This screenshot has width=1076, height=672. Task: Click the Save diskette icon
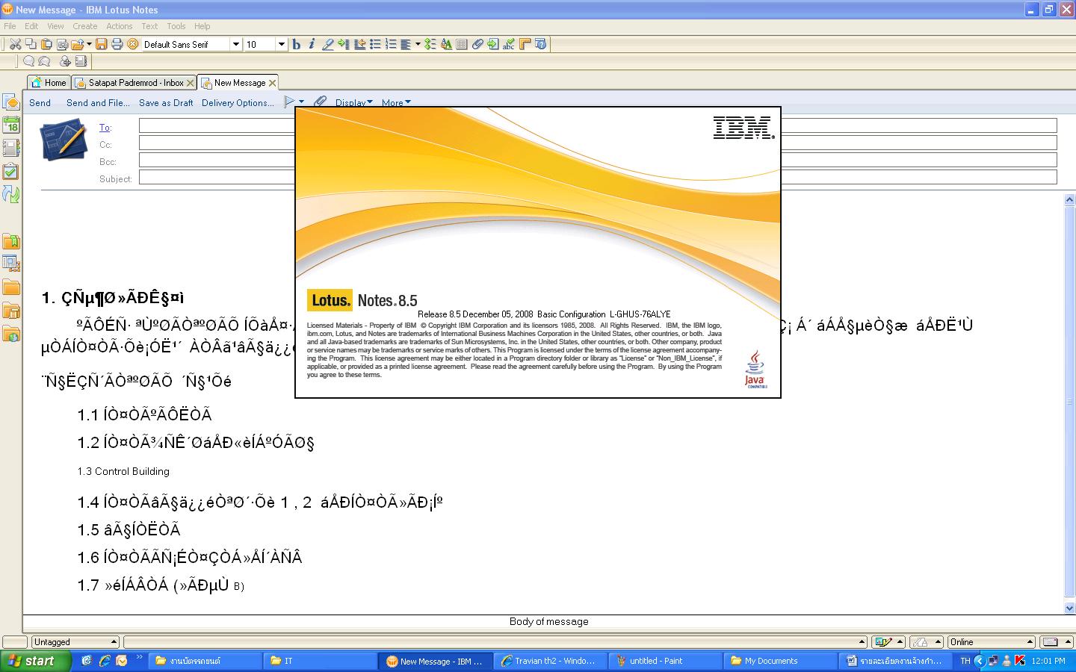101,44
